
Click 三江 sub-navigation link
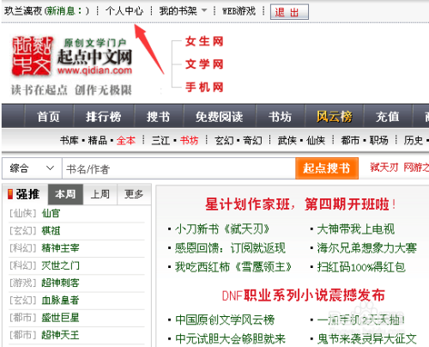(x=160, y=141)
